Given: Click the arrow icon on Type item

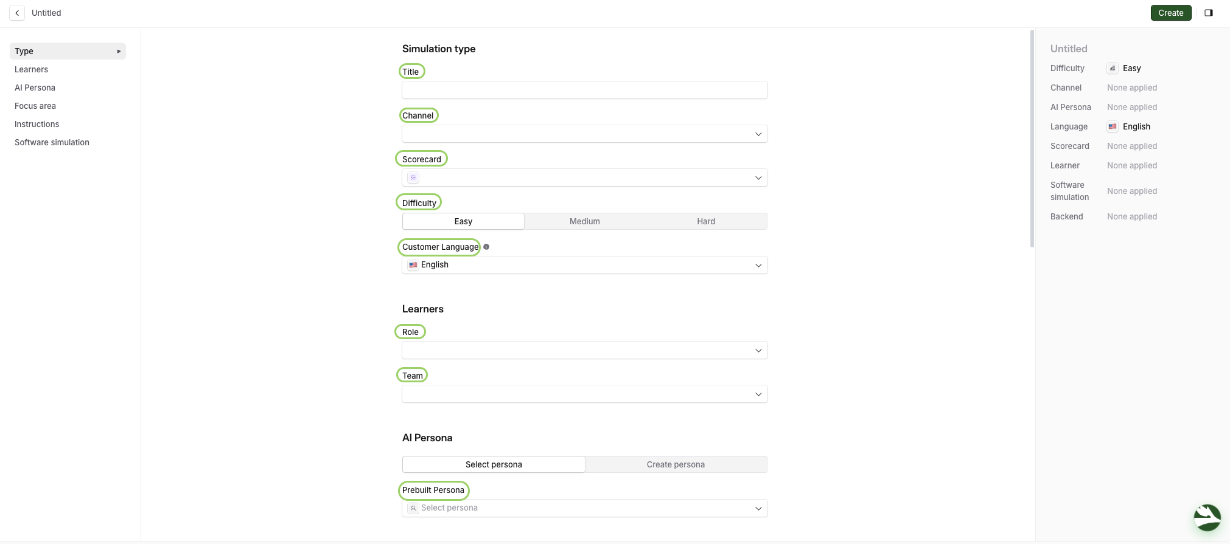Looking at the screenshot, I should point(119,51).
